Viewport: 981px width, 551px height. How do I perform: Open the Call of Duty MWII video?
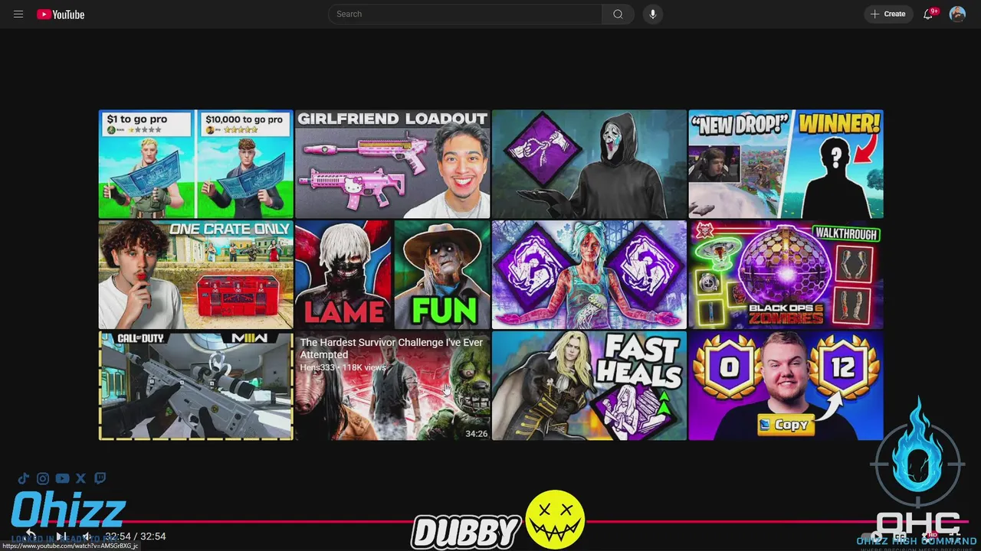coord(195,386)
